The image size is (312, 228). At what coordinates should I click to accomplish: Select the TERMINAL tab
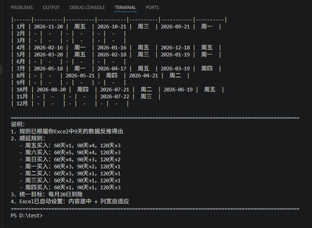pos(125,7)
